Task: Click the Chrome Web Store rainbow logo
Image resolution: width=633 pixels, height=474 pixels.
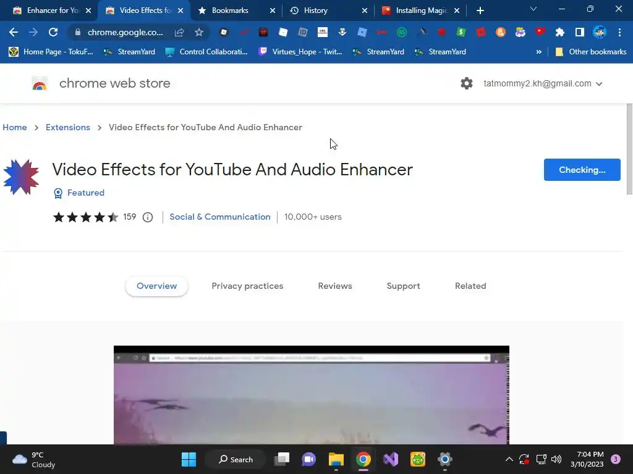Action: point(40,83)
